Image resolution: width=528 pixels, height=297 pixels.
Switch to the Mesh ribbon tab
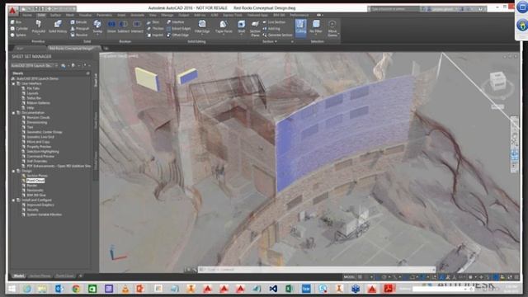(x=69, y=15)
